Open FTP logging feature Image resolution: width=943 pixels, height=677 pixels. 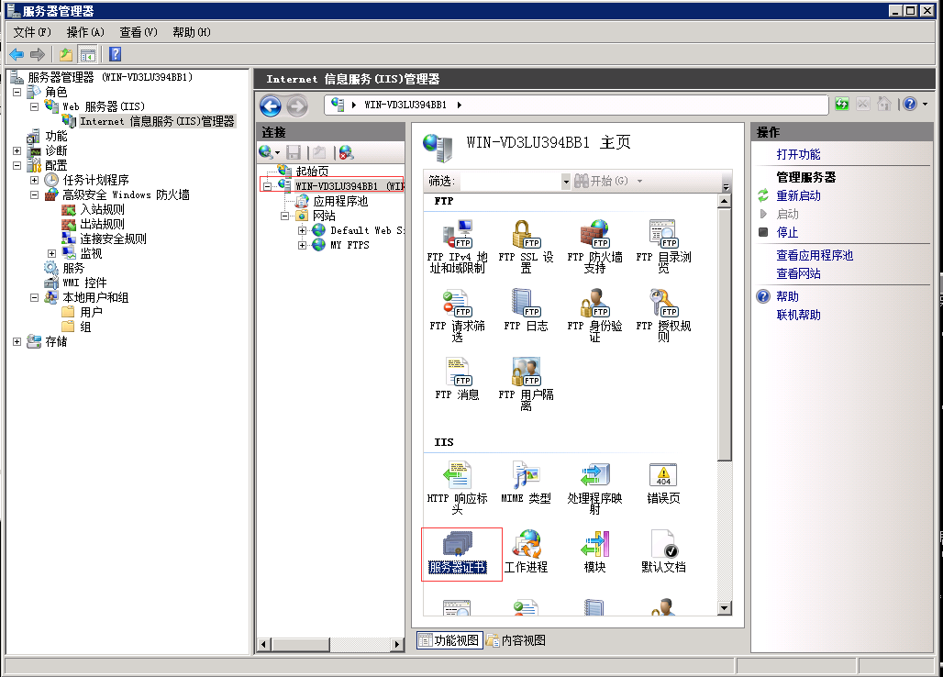click(x=526, y=311)
